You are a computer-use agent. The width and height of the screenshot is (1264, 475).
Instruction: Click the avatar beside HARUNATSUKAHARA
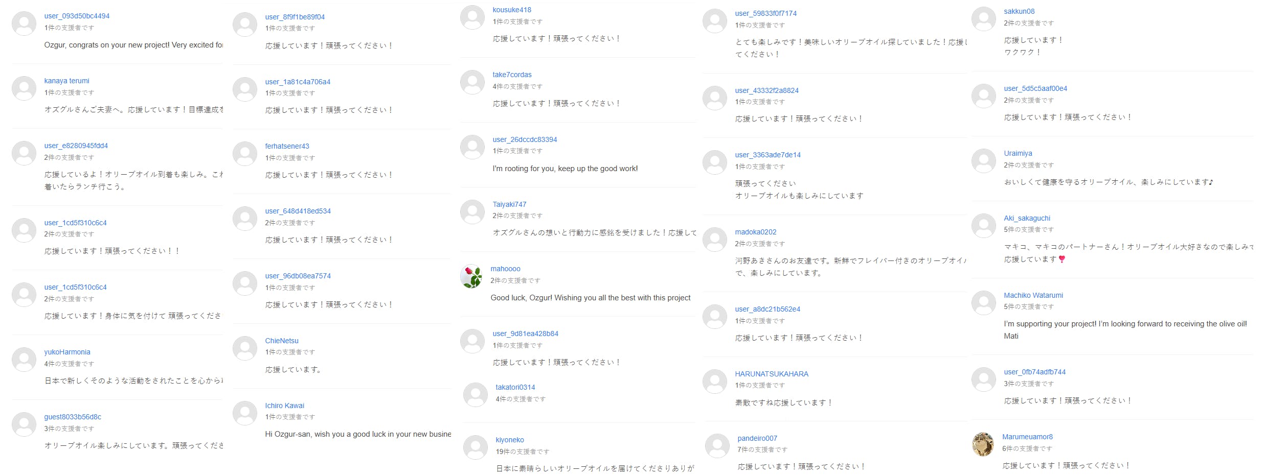pyautogui.click(x=715, y=382)
